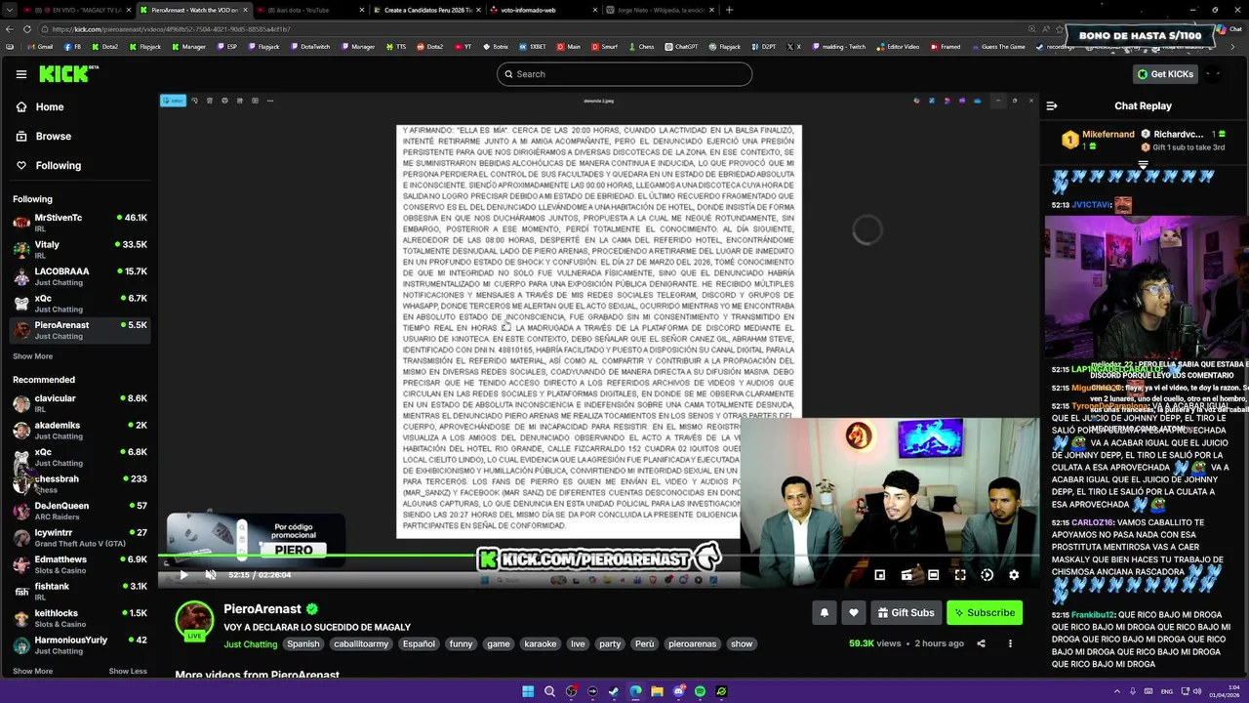1249x703 pixels.
Task: Open Vitaly channel in Following list
Action: (80, 249)
